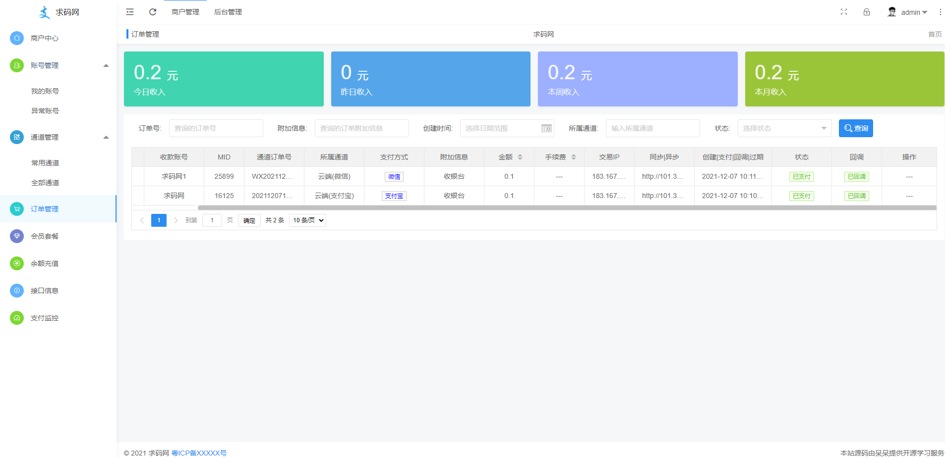Click the 求码网1 account cell
The image size is (945, 458).
click(x=174, y=176)
